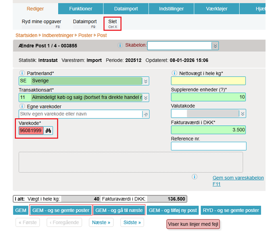The image size is (278, 231).
Task: Click the info icon next to Skabelon
Action: point(120,46)
